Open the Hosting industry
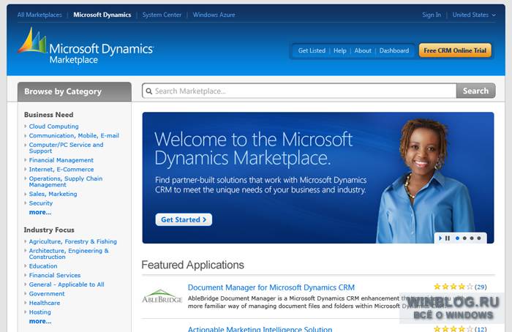 40,312
